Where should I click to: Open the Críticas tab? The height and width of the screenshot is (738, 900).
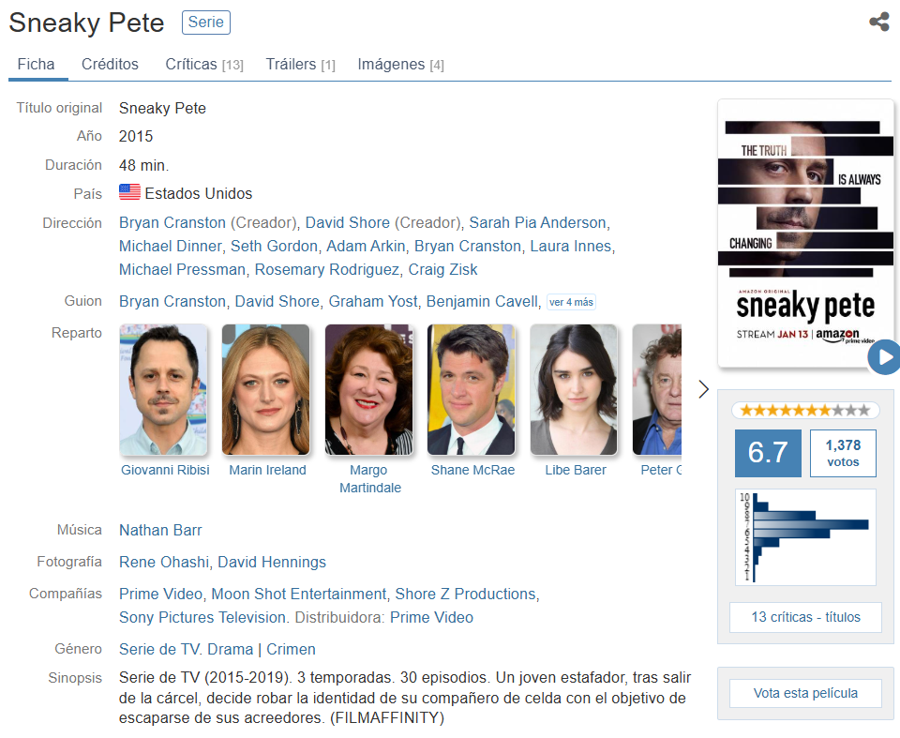203,65
